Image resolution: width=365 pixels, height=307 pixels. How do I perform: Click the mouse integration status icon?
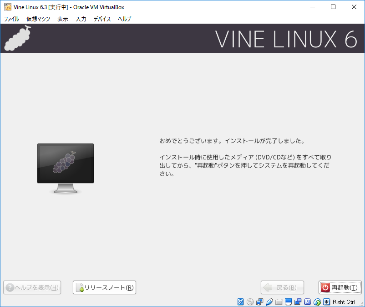pyautogui.click(x=317, y=302)
